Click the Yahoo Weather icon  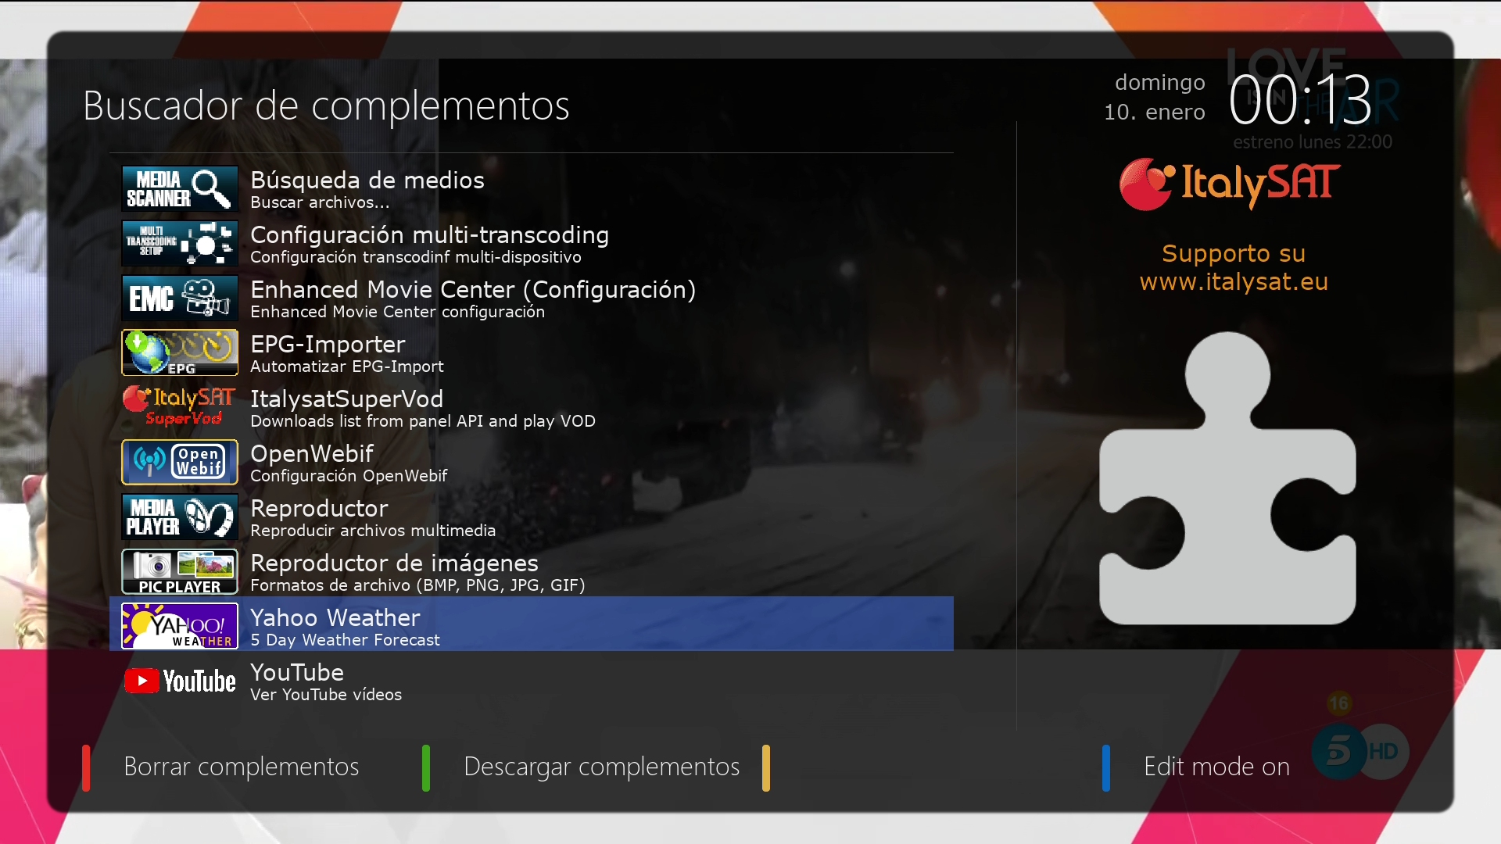(x=180, y=626)
